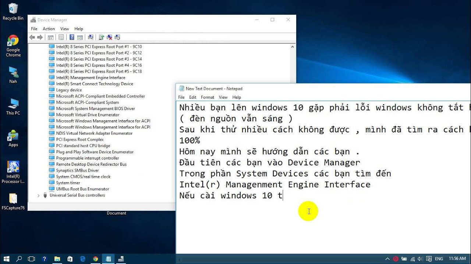Image resolution: width=471 pixels, height=264 pixels.
Task: Open the File menu in Device Manager
Action: point(34,29)
